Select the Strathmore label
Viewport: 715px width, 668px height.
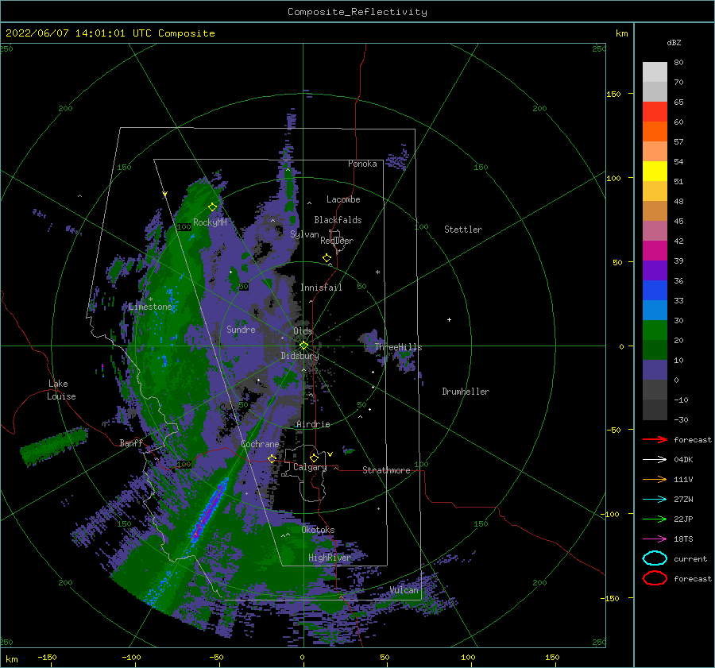pyautogui.click(x=386, y=470)
